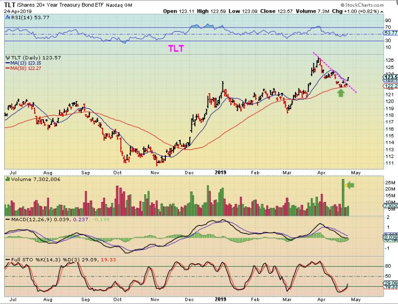398x304 pixels.
Task: Click the date '24-Apr-2019'
Action: pos(17,11)
